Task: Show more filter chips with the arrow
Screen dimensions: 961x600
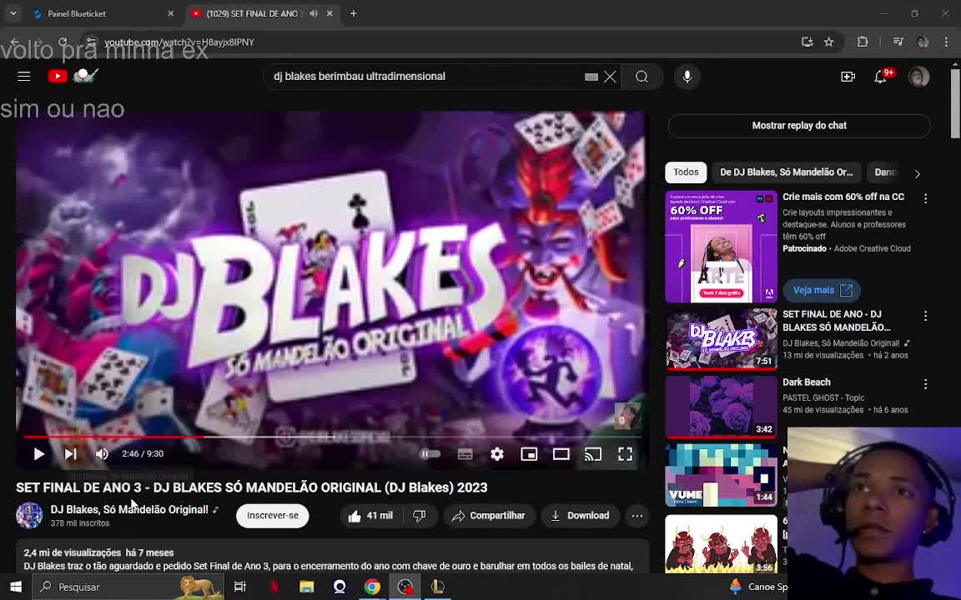Action: 918,174
